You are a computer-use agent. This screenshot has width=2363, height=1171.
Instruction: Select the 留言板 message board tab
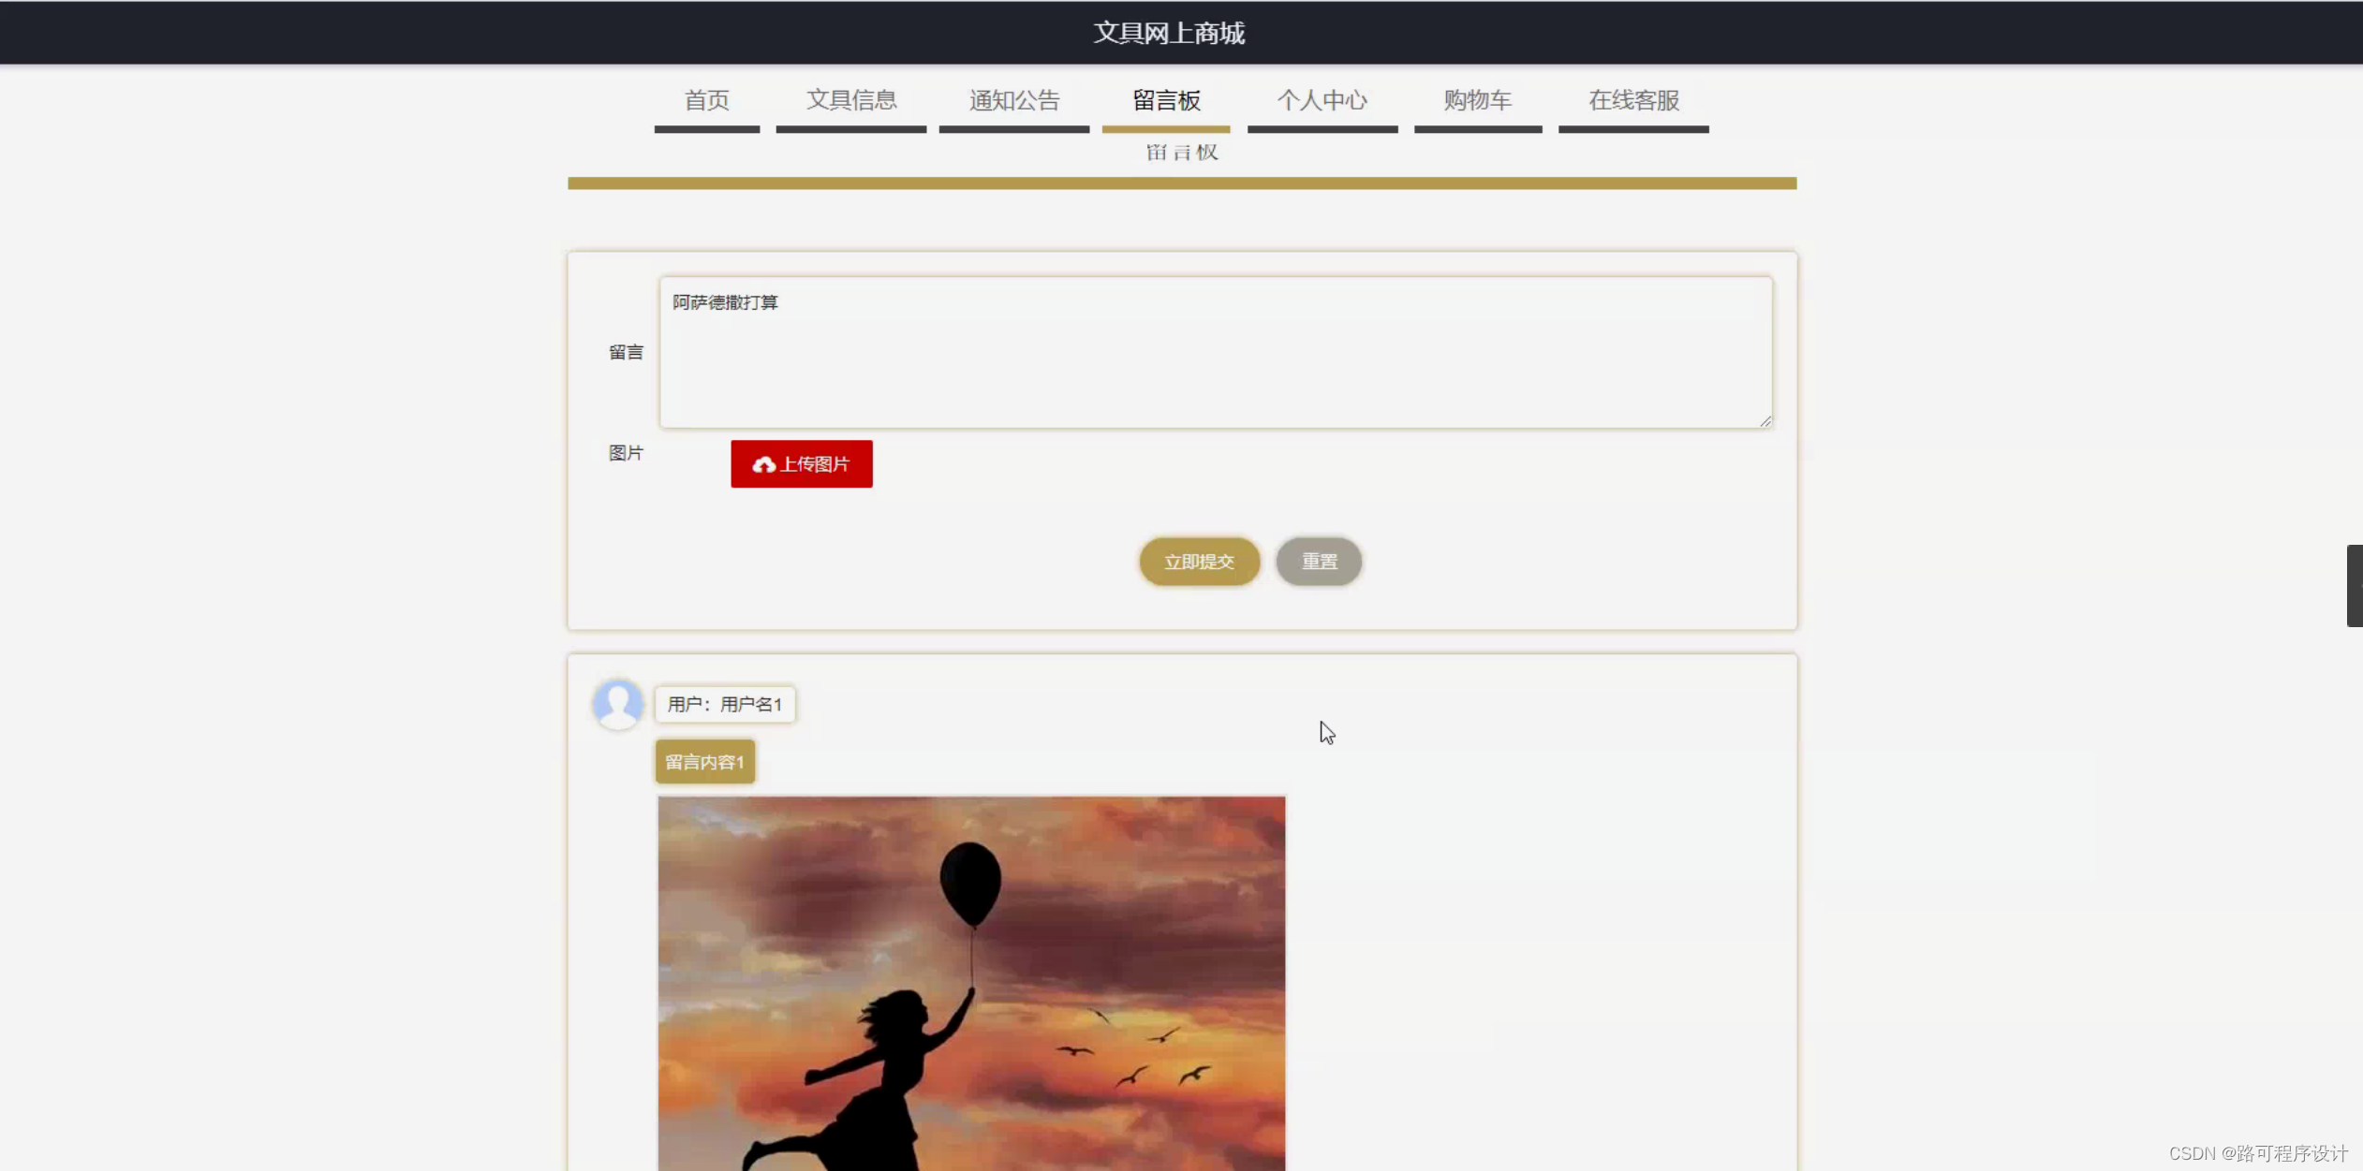(1166, 100)
